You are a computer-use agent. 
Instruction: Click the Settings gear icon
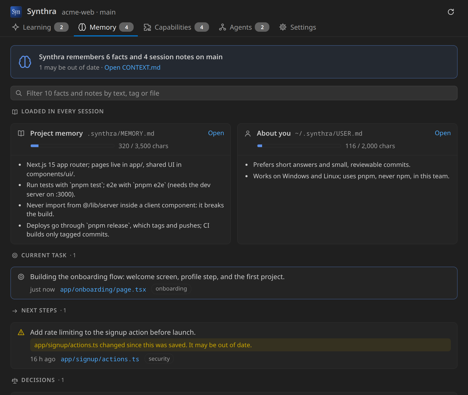coord(283,27)
